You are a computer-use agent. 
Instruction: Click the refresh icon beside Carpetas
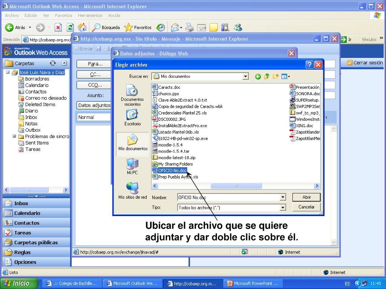tap(53, 63)
